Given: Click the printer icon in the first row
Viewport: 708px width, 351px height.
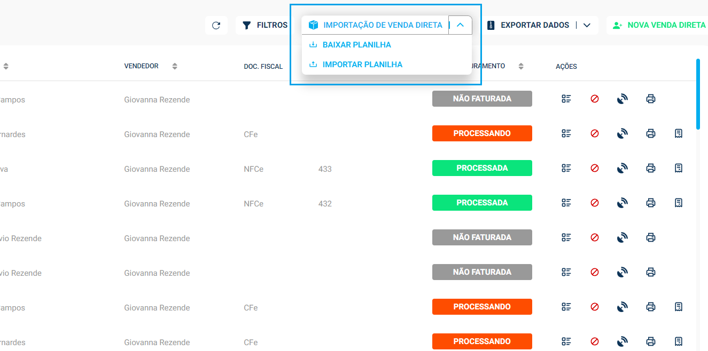Looking at the screenshot, I should (650, 99).
